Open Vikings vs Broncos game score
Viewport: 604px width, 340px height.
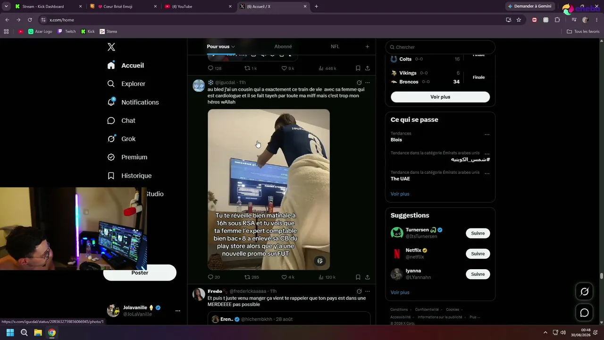click(x=440, y=77)
